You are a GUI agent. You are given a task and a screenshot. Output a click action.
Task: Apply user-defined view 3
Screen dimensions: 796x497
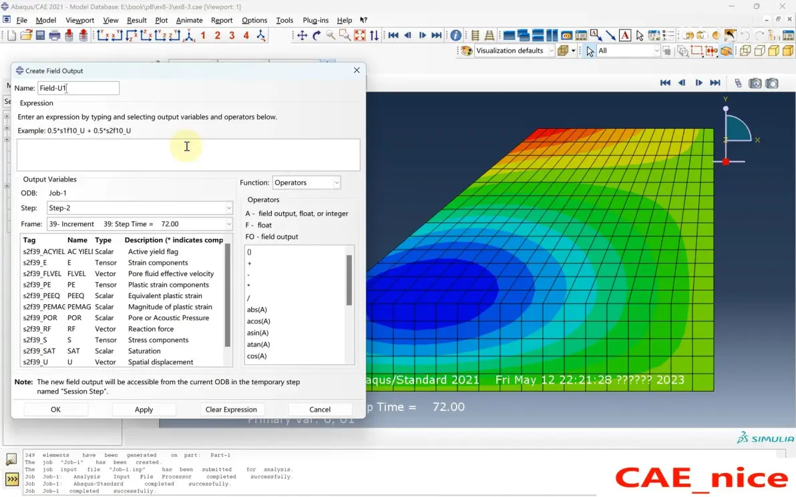pyautogui.click(x=232, y=35)
